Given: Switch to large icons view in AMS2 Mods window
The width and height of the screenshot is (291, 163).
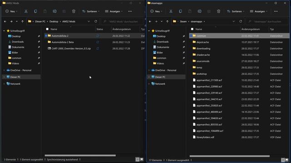Looking at the screenshot, I should [141, 159].
